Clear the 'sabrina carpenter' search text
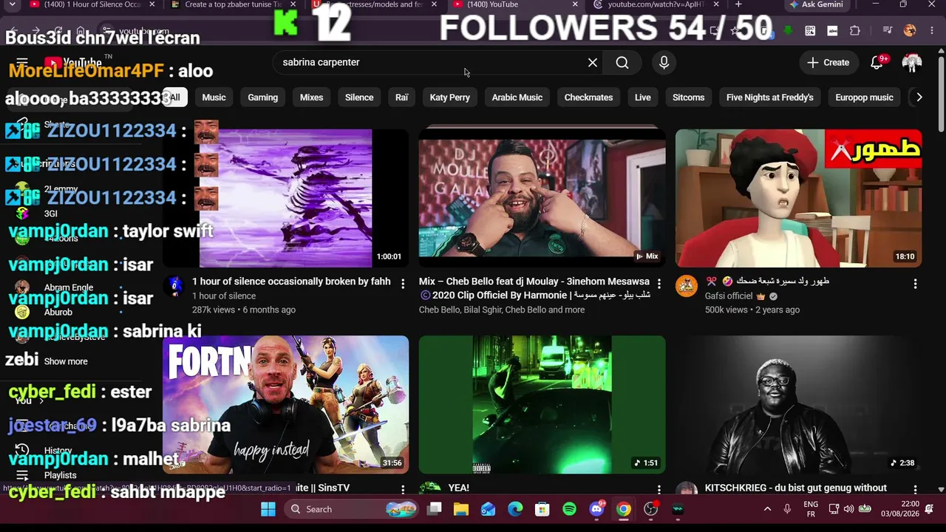946x532 pixels. pos(593,63)
